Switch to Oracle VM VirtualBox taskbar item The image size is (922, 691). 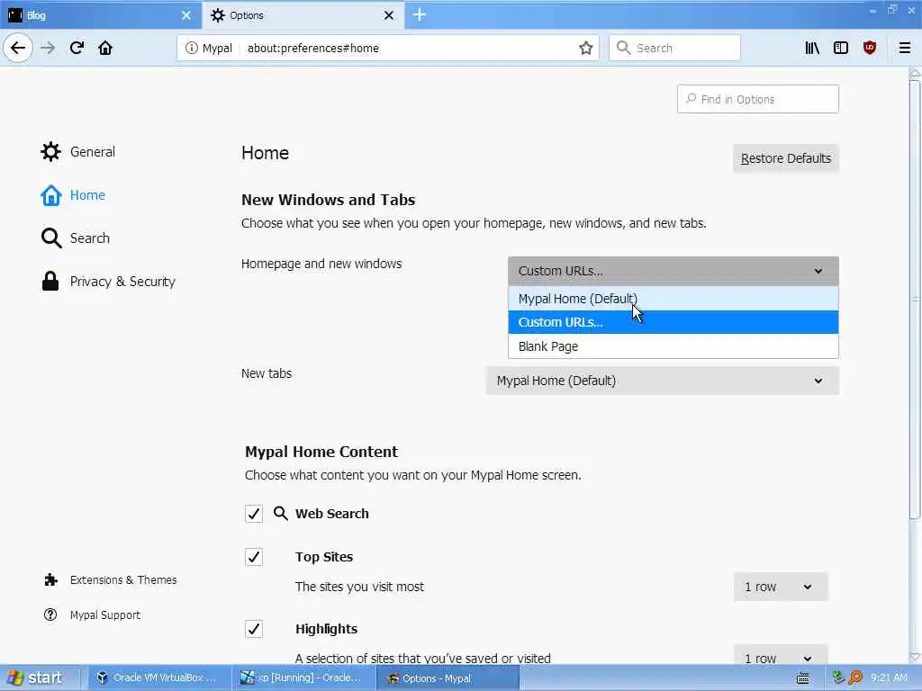pos(158,678)
